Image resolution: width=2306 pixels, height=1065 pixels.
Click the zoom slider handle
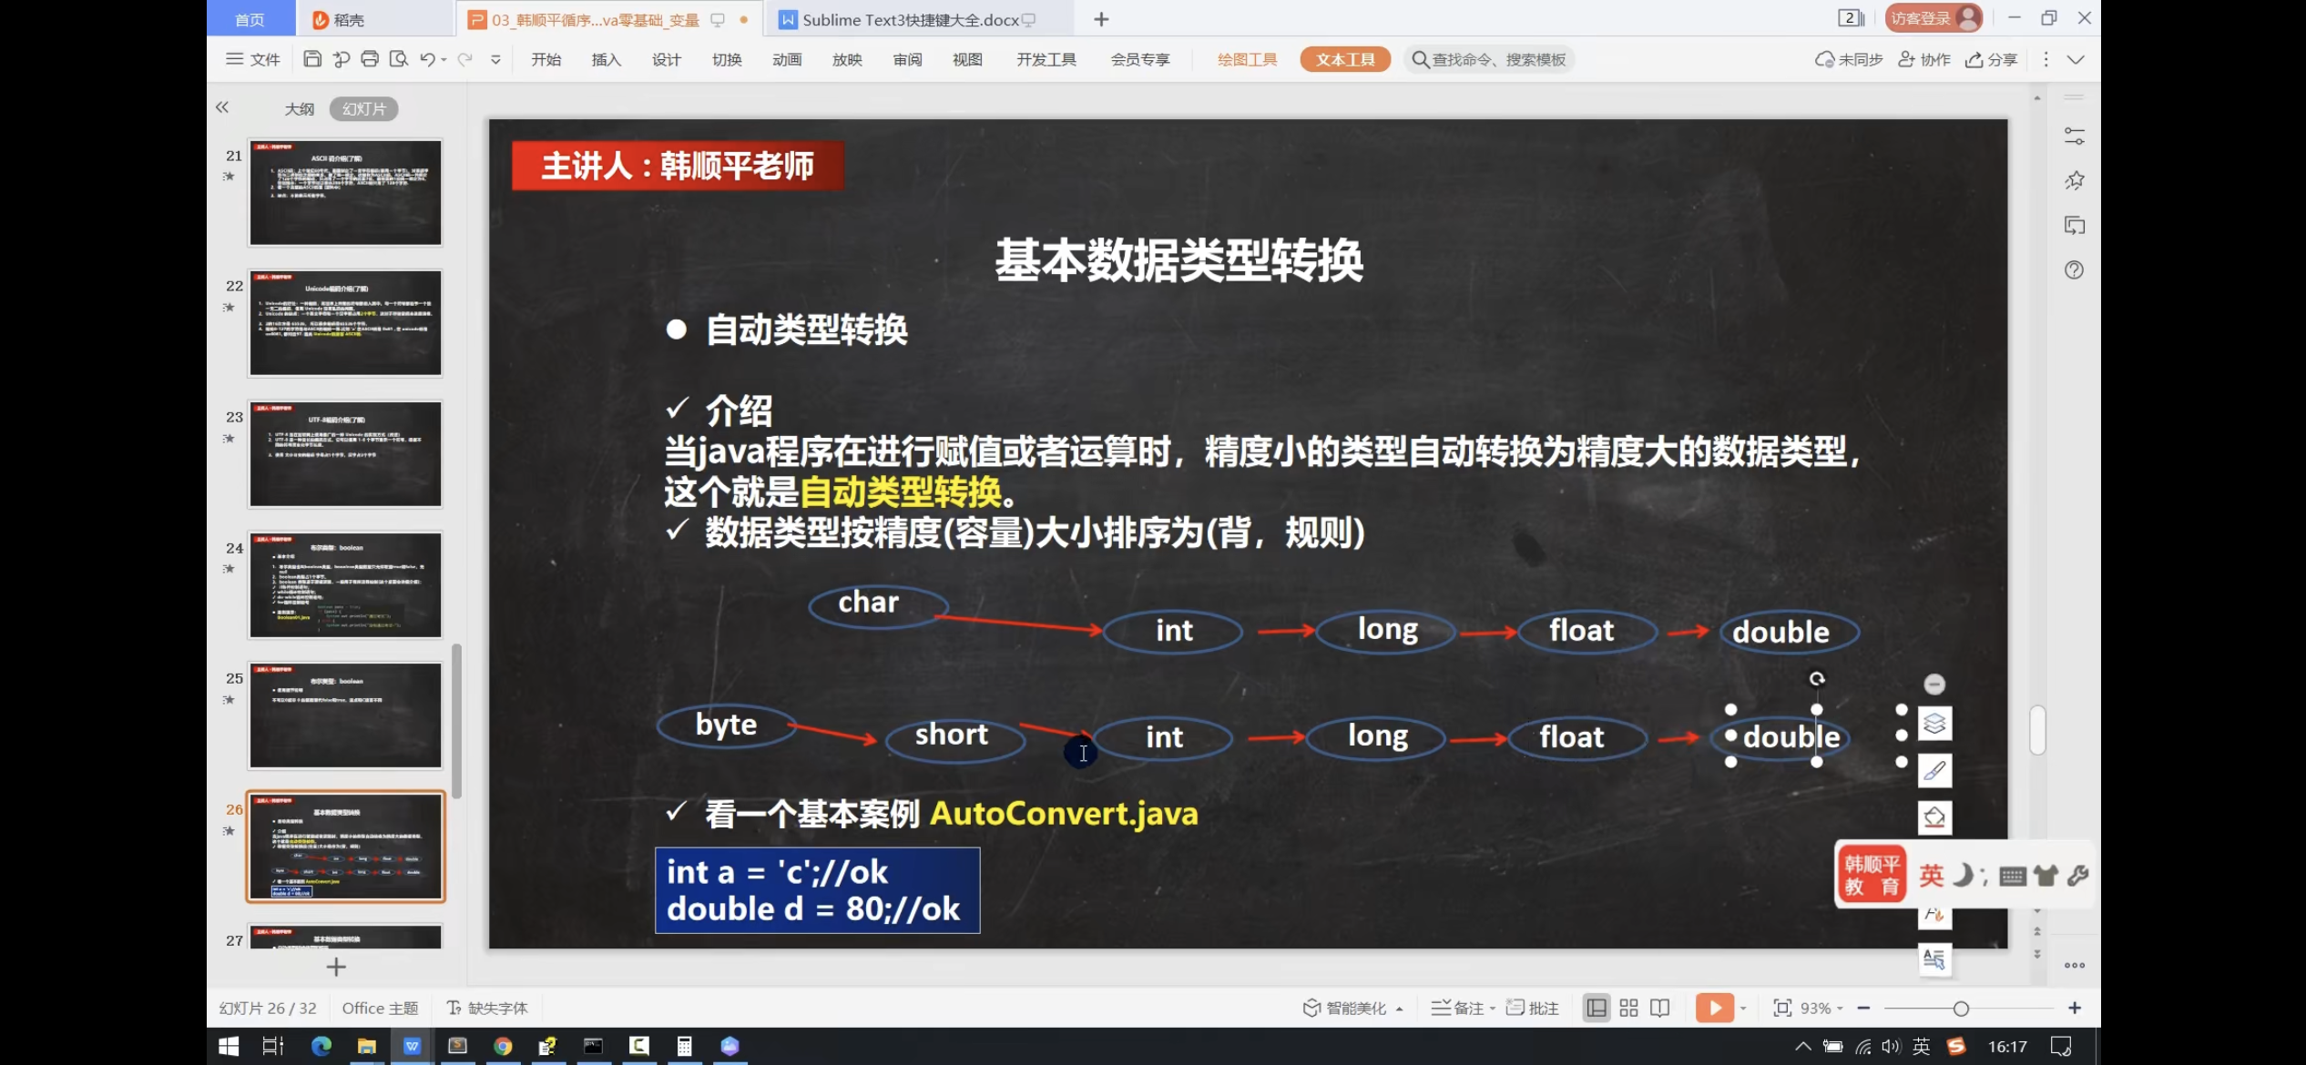pyautogui.click(x=1961, y=1009)
